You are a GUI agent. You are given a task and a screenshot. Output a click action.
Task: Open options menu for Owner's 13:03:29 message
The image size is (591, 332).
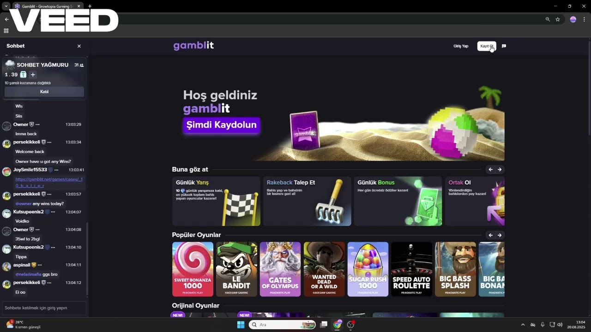[37, 125]
